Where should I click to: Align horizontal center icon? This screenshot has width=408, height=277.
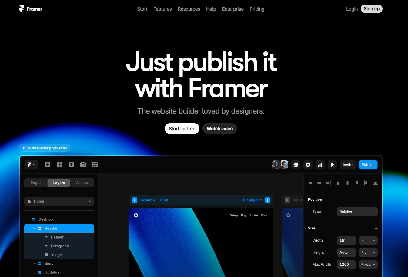(319, 183)
